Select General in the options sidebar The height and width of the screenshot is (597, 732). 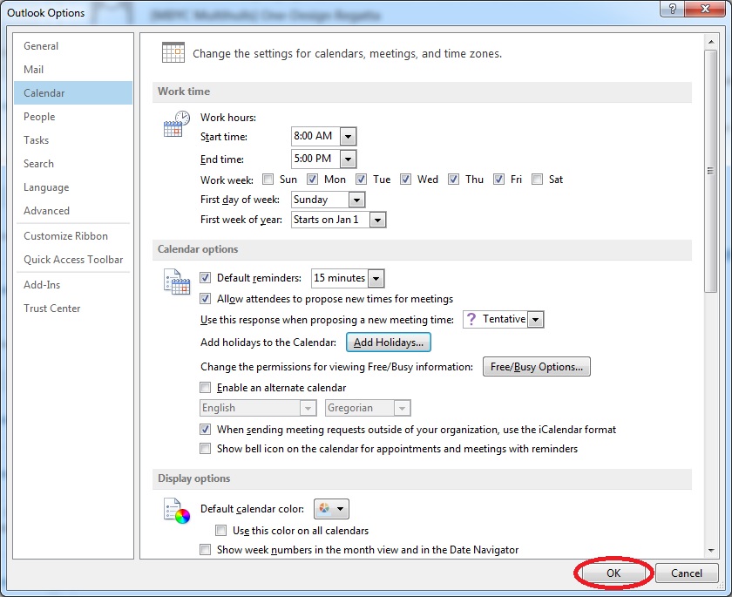[x=73, y=45]
